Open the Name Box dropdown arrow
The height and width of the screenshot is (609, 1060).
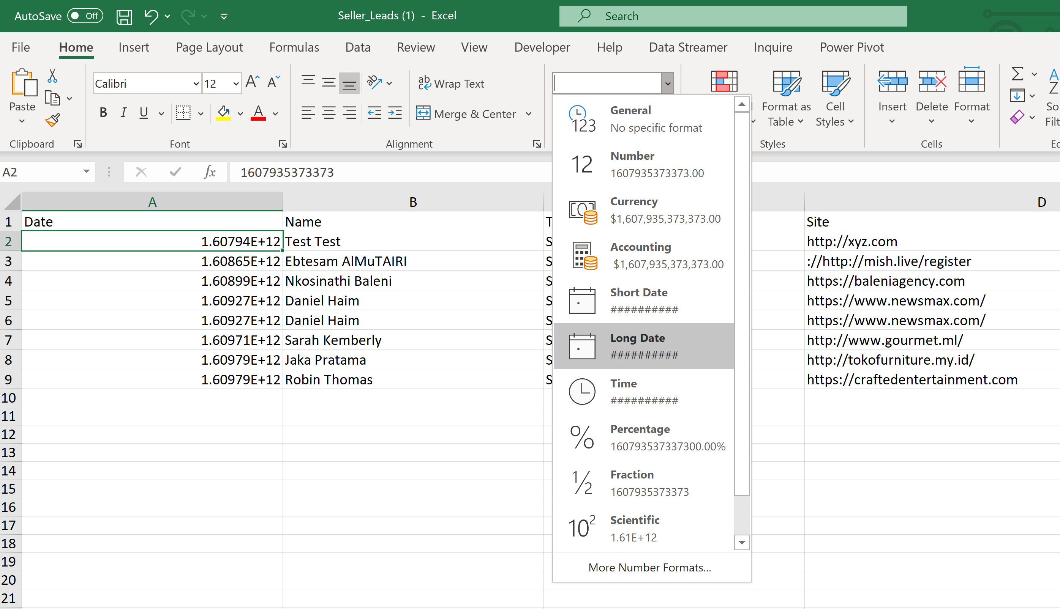coord(86,172)
